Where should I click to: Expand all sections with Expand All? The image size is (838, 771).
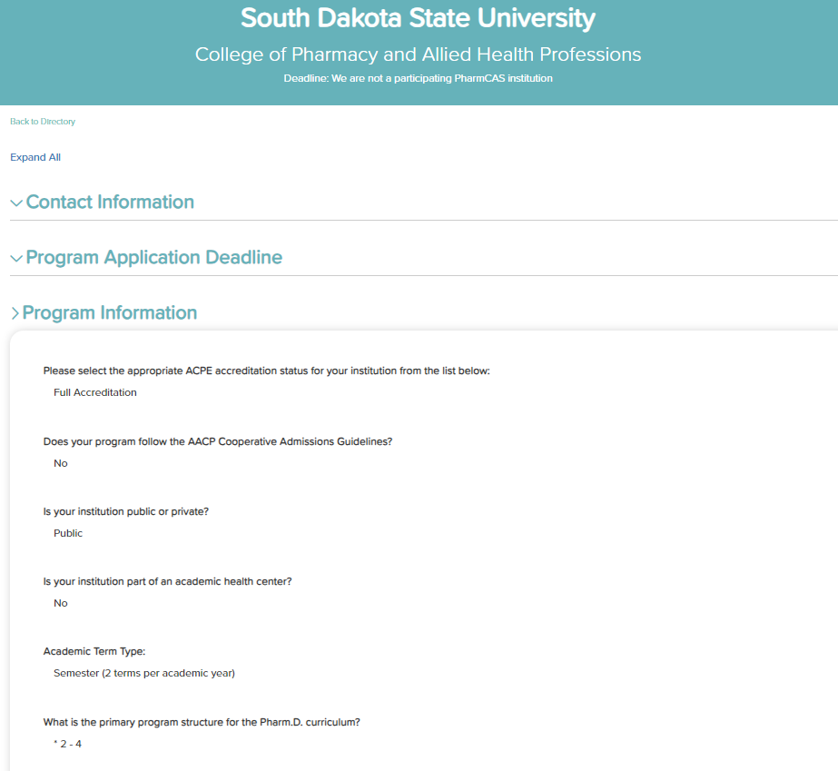point(35,157)
